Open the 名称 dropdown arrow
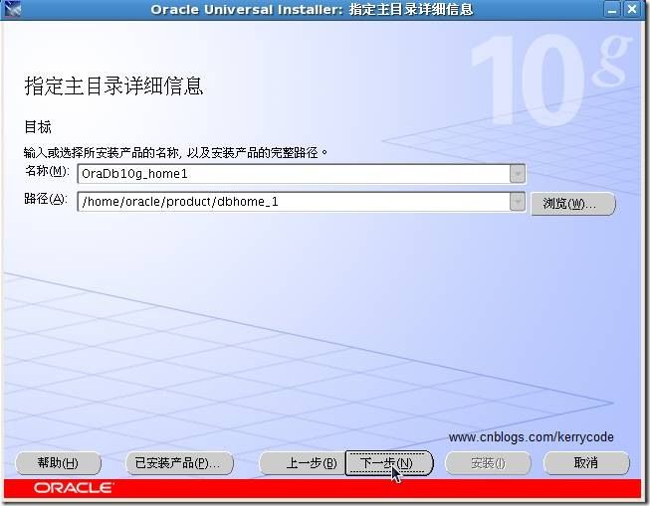 point(518,174)
